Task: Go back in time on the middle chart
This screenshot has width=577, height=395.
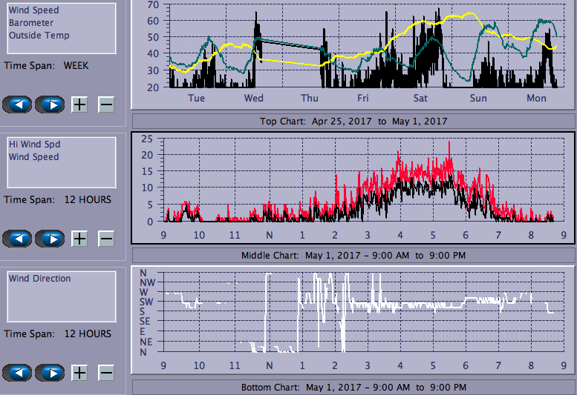Action: coord(18,239)
